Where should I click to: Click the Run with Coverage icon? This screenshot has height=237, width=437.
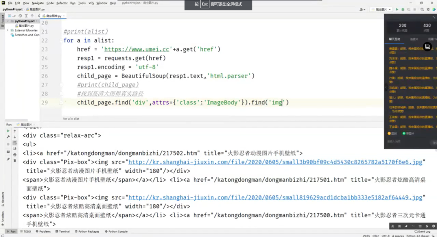(409, 9)
